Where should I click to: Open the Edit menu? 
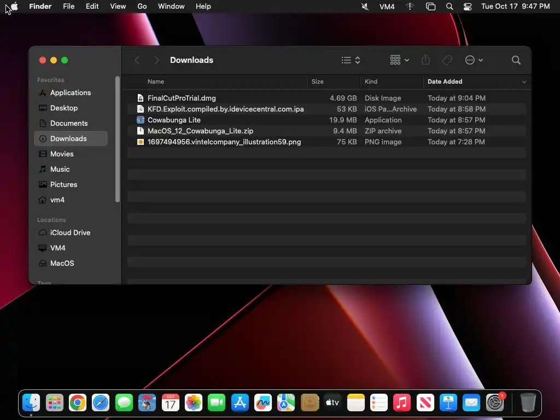click(92, 7)
